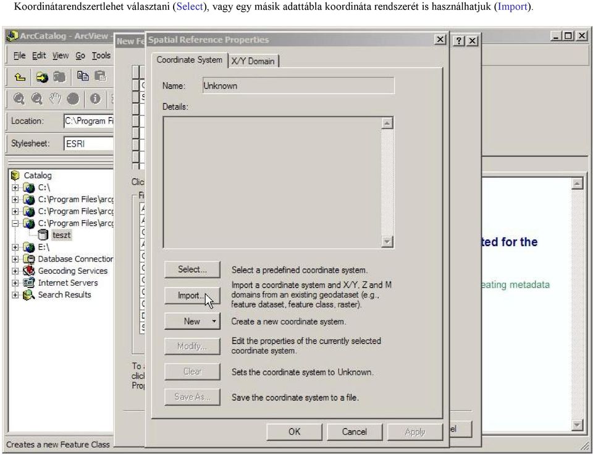Maximize the ArcCatalog window
The image size is (593, 455).
click(568, 36)
